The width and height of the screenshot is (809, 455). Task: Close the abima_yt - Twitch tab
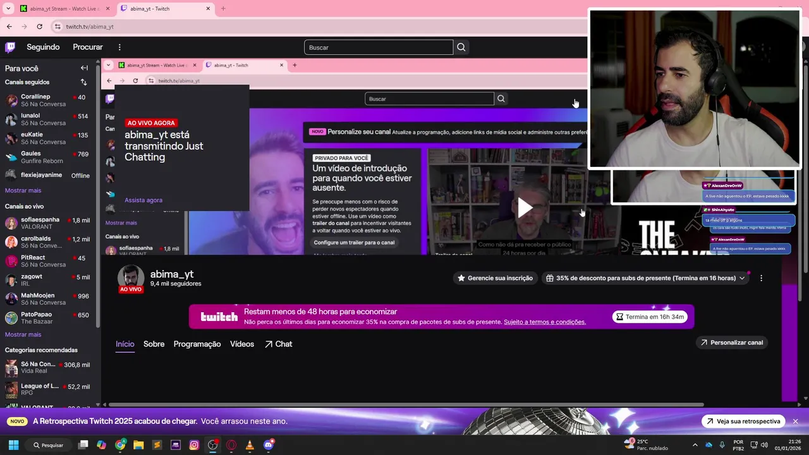click(x=208, y=9)
